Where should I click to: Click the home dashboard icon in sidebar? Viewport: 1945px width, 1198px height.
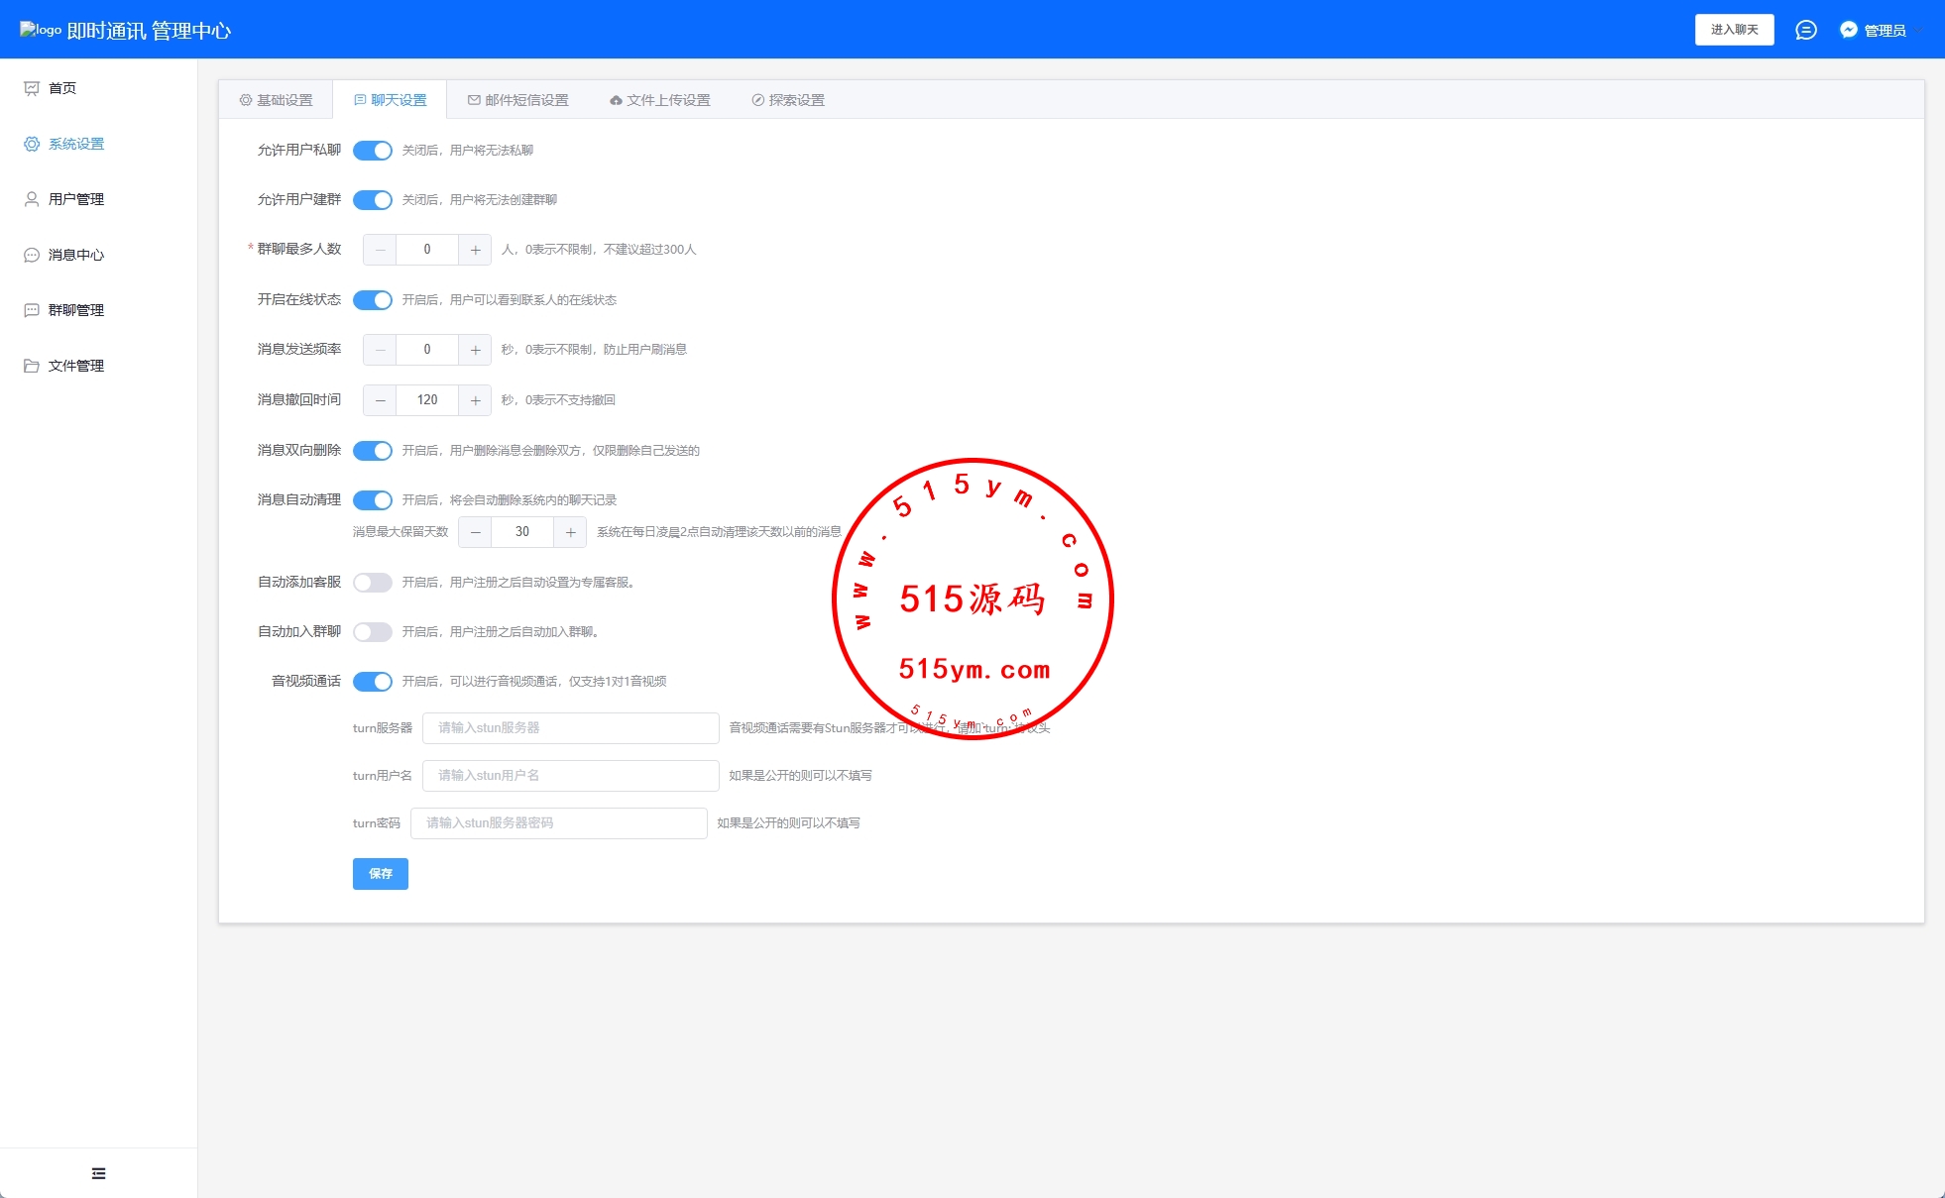(32, 88)
